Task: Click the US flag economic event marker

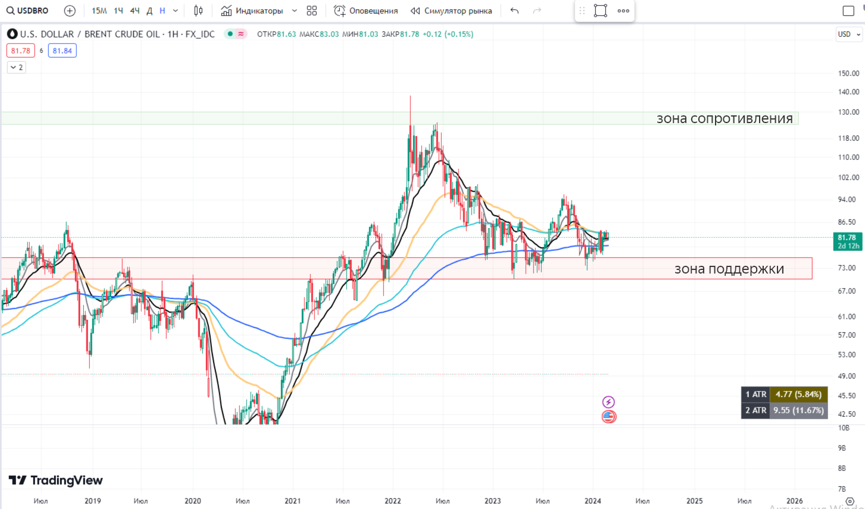Action: point(608,417)
